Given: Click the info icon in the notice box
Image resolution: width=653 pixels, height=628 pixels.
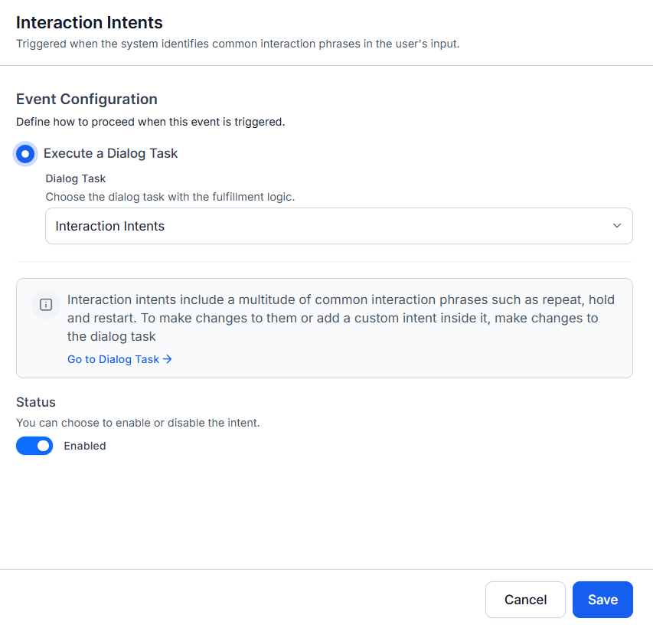Looking at the screenshot, I should 46,305.
